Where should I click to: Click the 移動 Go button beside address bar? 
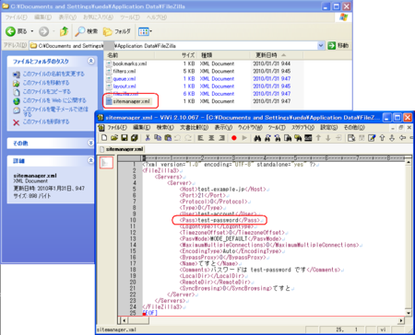(338, 46)
